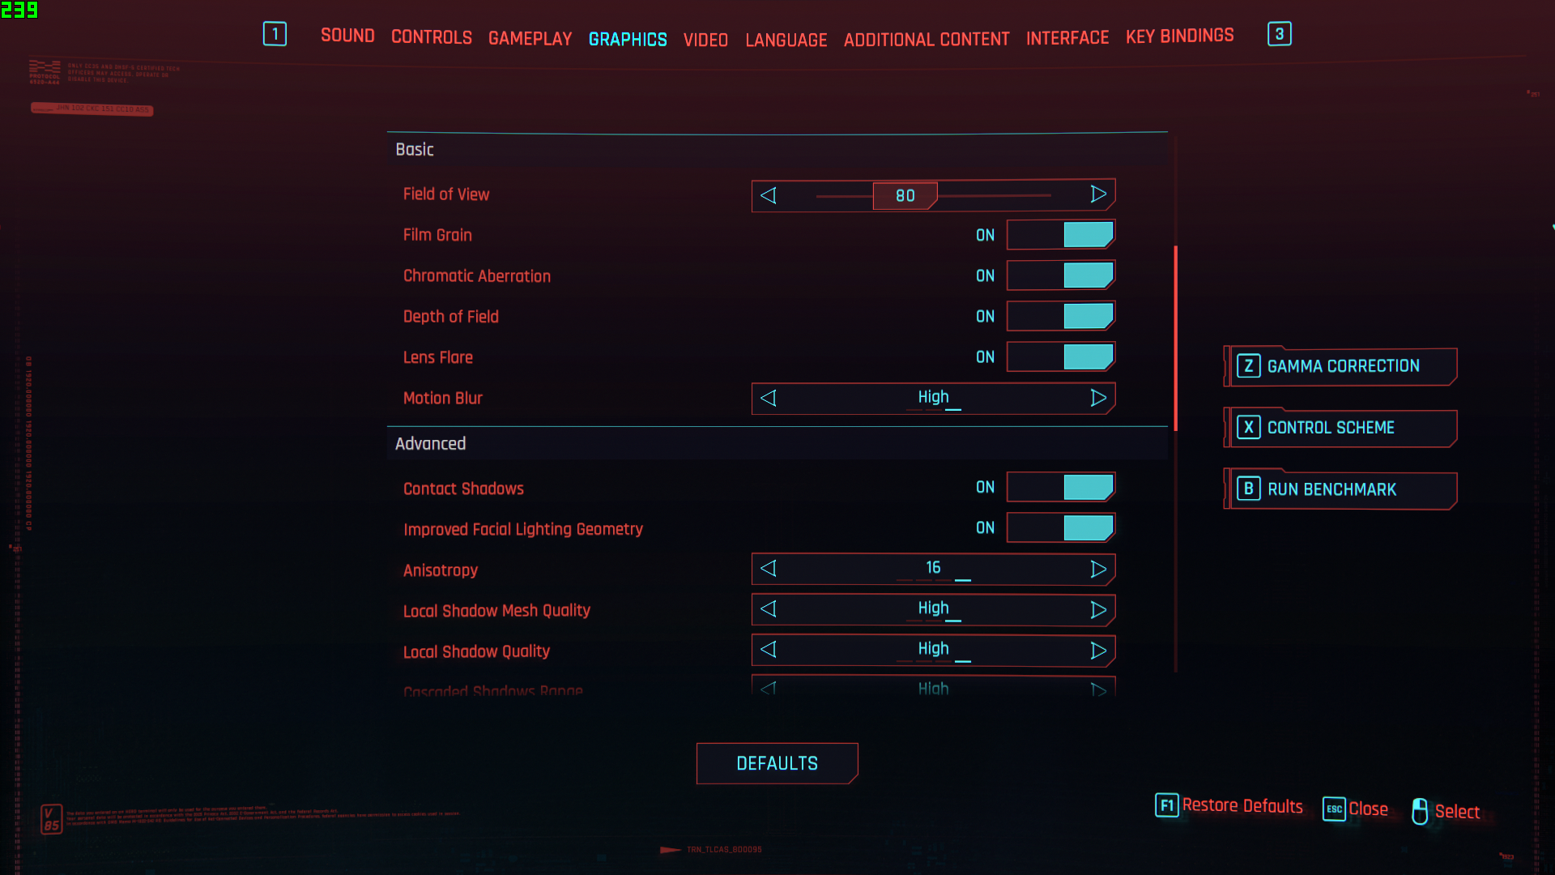The height and width of the screenshot is (875, 1555).
Task: Click the F1 key icon for Restore Defaults
Action: [1166, 805]
